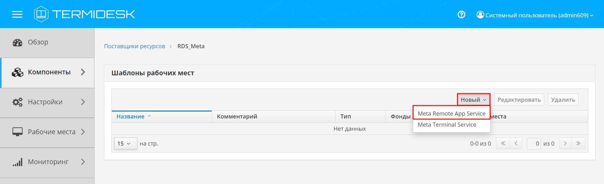Click the user avatar icon
Screen dimensions: 604x184
coord(480,15)
